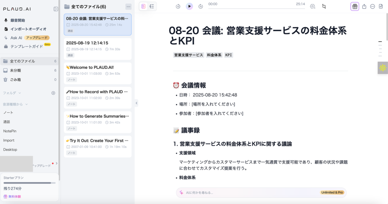This screenshot has height=204, width=388.
Task: Switch to transcript outline view toggle
Action: pyautogui.click(x=152, y=6)
